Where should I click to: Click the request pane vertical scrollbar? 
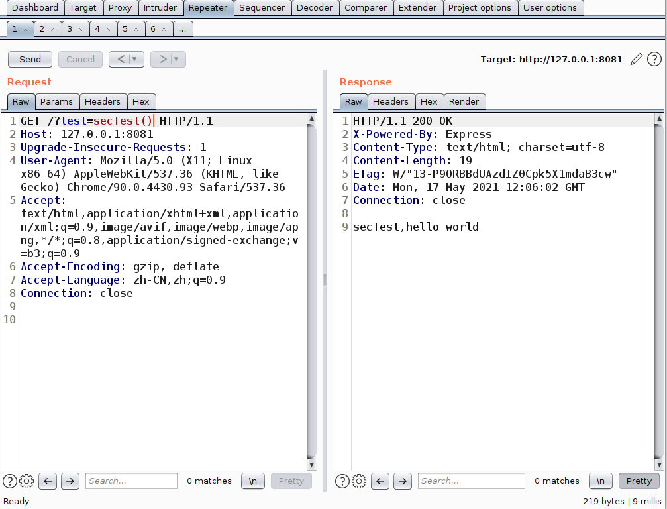pyautogui.click(x=311, y=292)
